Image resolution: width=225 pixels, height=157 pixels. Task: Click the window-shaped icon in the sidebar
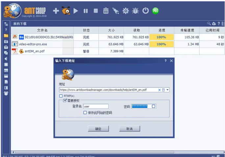tap(6, 76)
